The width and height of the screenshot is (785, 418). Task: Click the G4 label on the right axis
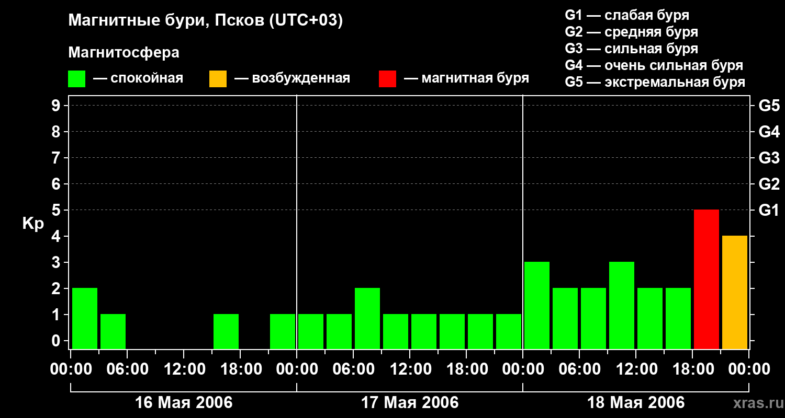(769, 132)
